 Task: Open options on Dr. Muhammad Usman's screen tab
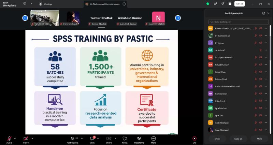(x=124, y=4)
